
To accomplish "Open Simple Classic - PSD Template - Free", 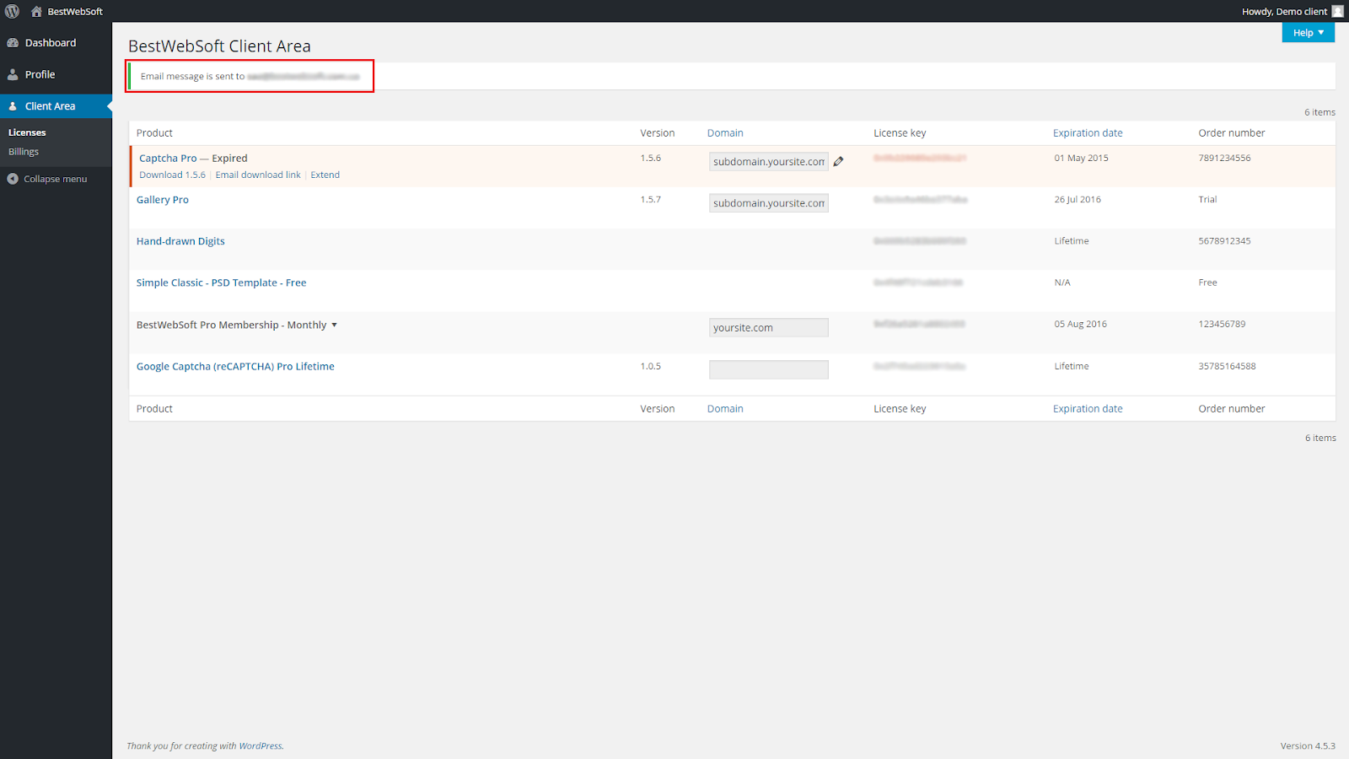I will click(x=221, y=283).
